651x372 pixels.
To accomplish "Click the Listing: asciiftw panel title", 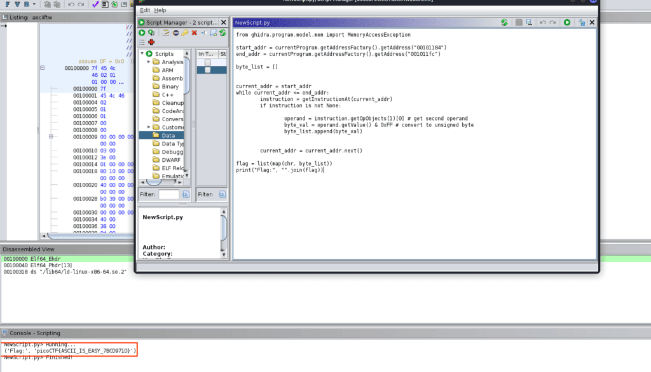I will [31, 17].
